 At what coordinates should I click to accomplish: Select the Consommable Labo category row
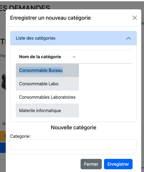coord(47,84)
